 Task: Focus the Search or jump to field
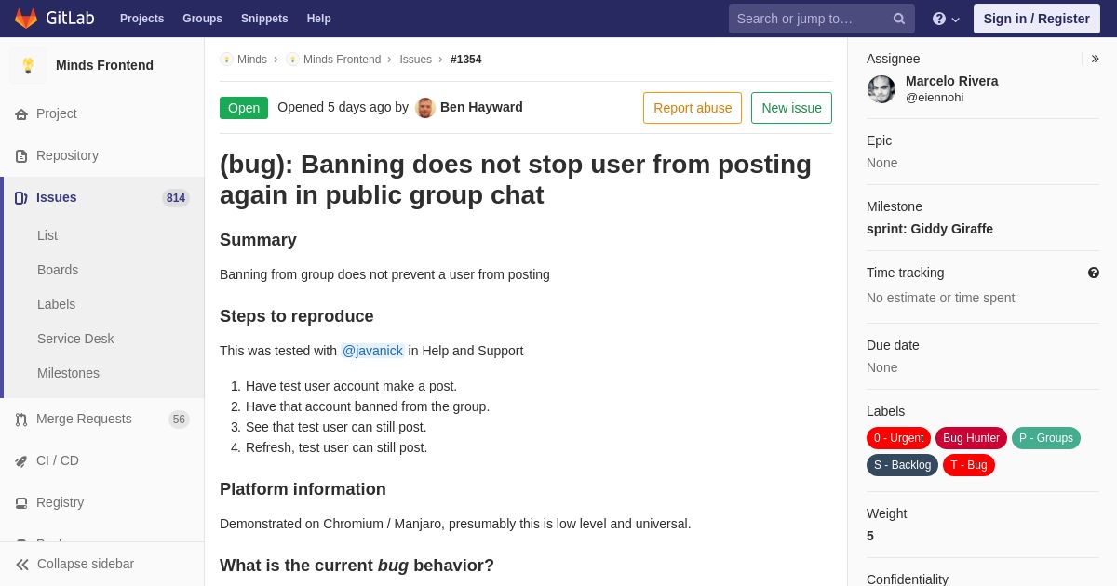pos(822,19)
